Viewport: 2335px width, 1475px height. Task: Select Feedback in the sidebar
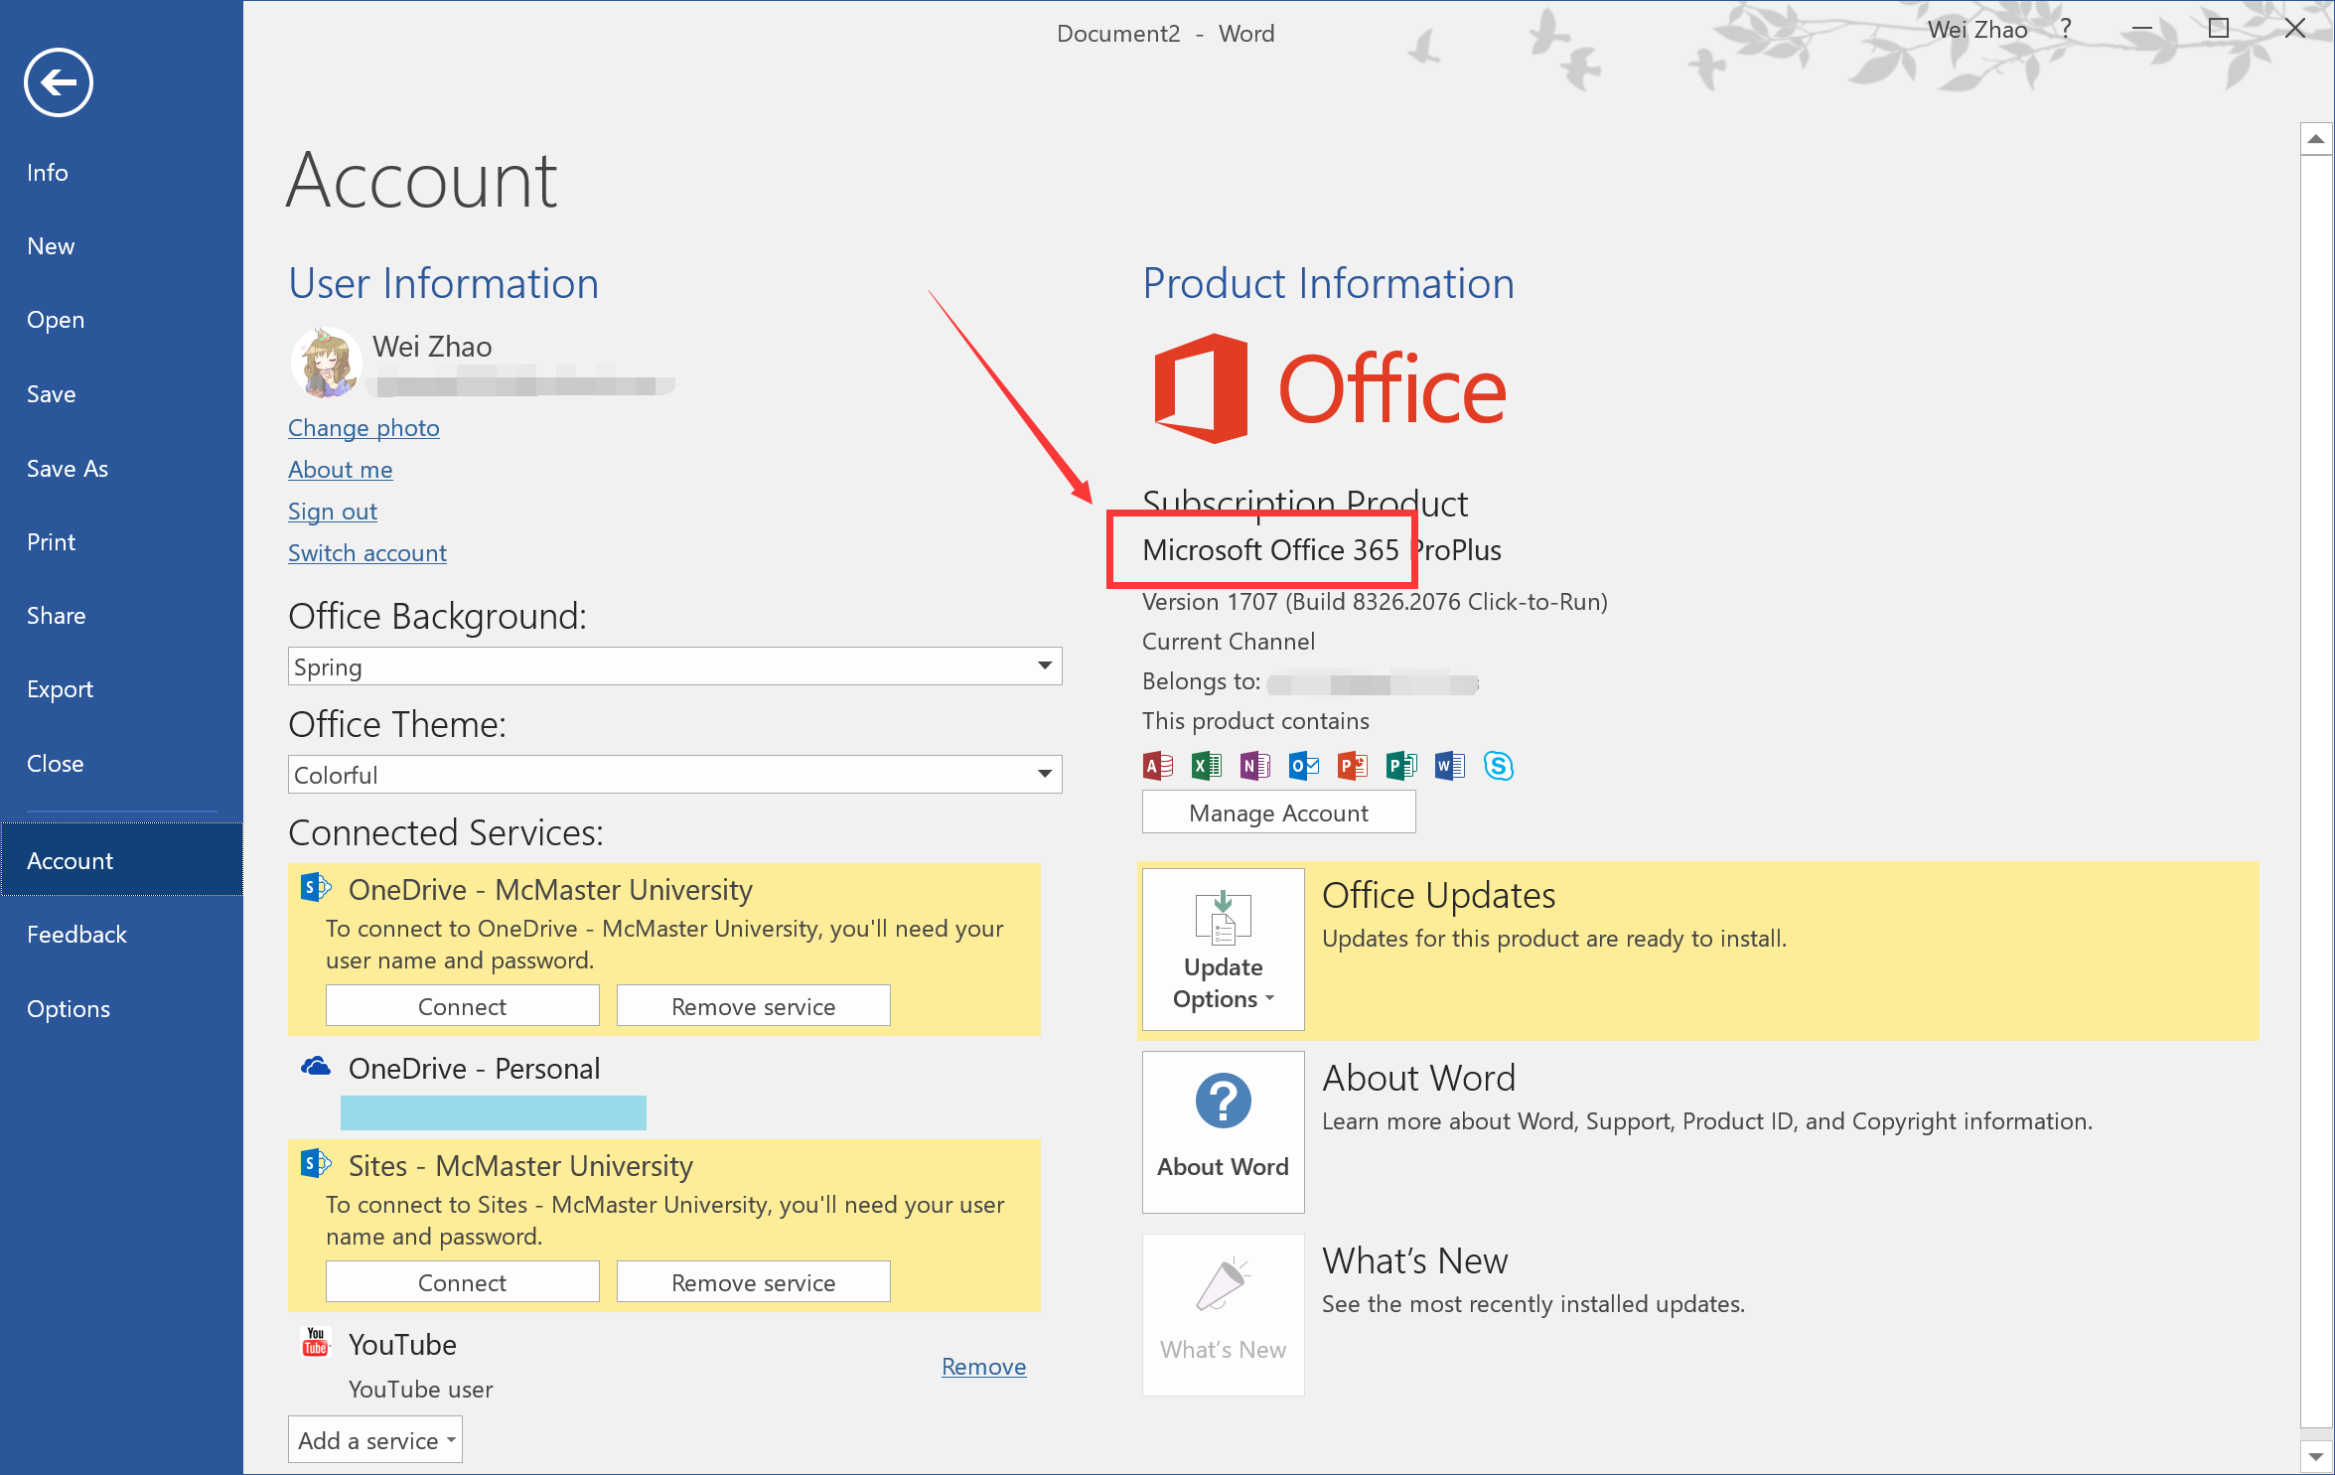(x=76, y=935)
